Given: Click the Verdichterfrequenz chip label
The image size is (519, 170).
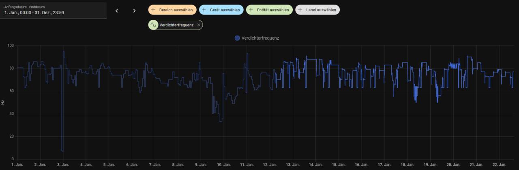Looking at the screenshot, I should (x=176, y=25).
